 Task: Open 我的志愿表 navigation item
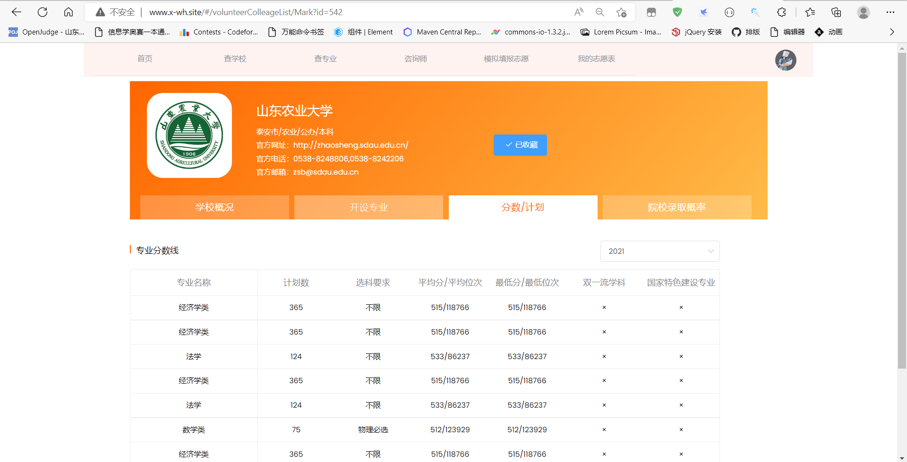click(596, 59)
